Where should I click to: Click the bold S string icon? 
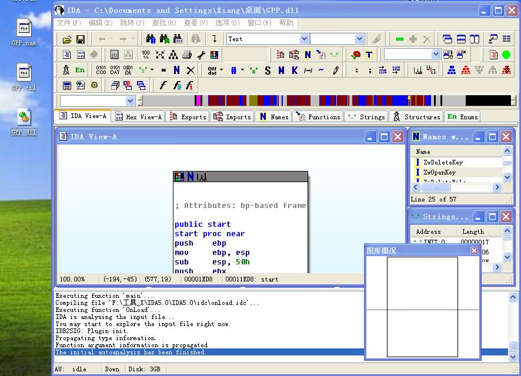pos(268,70)
